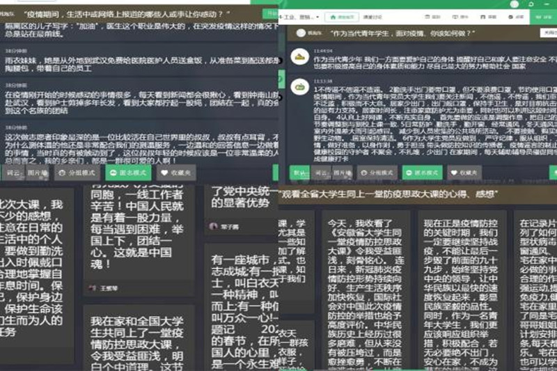557x371 pixels.
Task: Open the card starting "有一座城市"
Action: [242, 307]
